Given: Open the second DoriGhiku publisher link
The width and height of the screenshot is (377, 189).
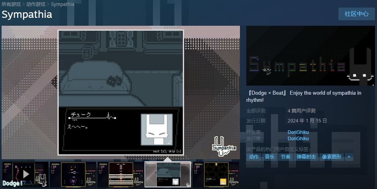Looking at the screenshot, I should (x=298, y=138).
